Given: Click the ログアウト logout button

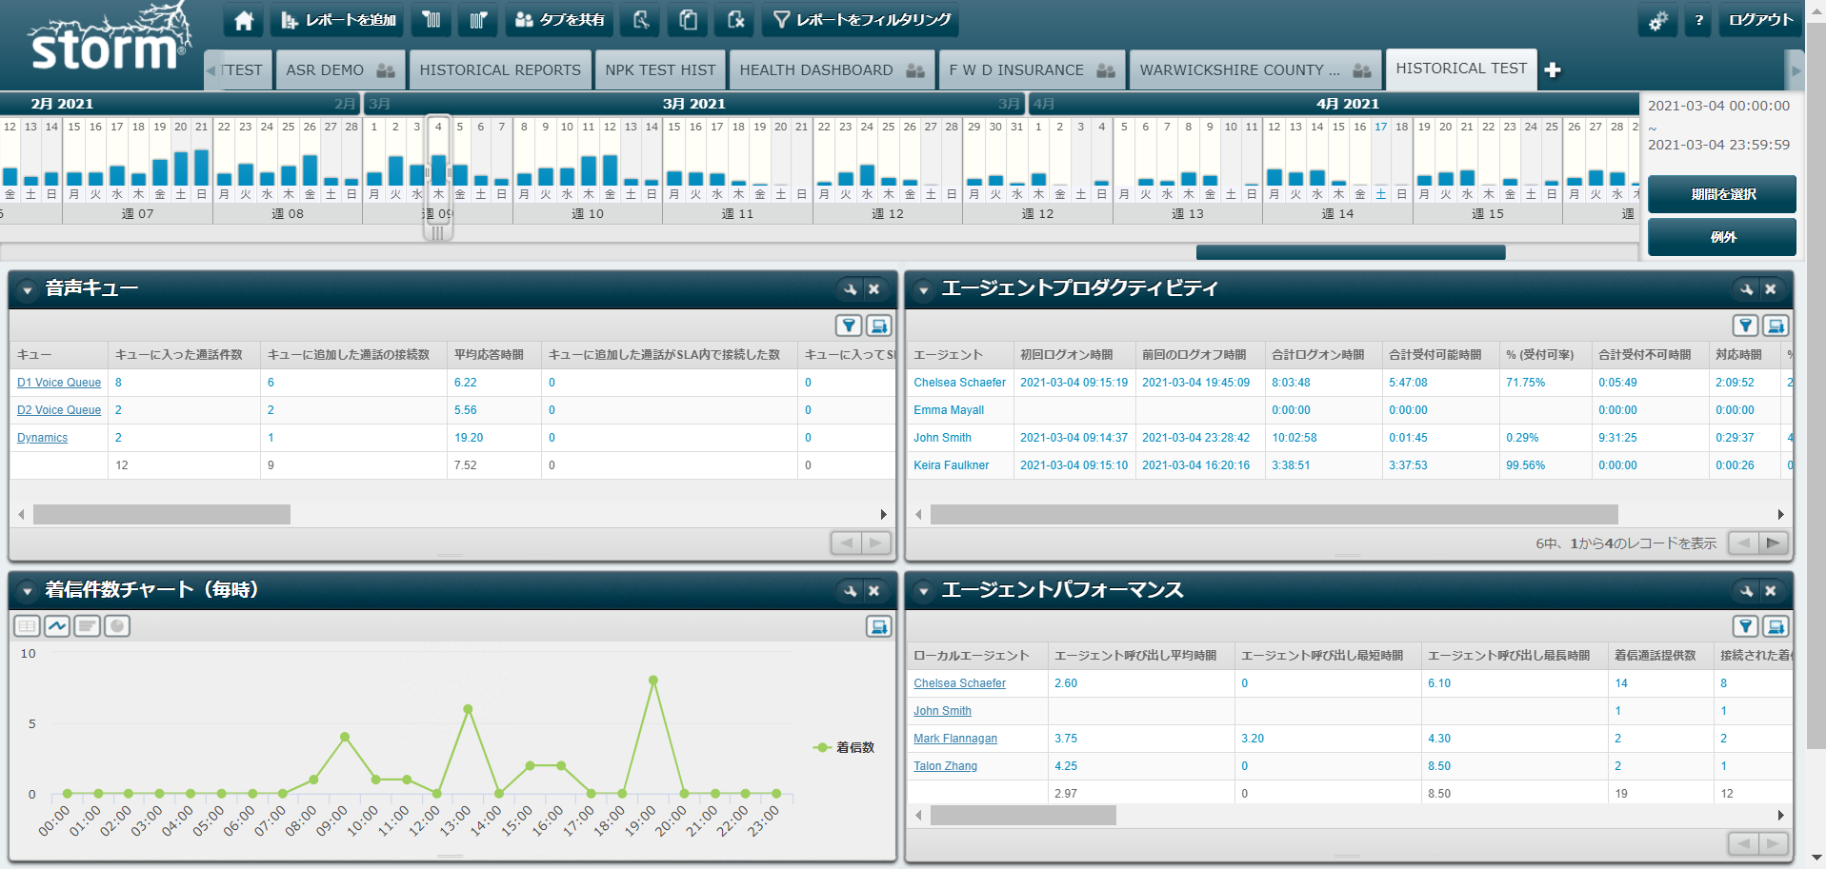Looking at the screenshot, I should click(x=1760, y=20).
